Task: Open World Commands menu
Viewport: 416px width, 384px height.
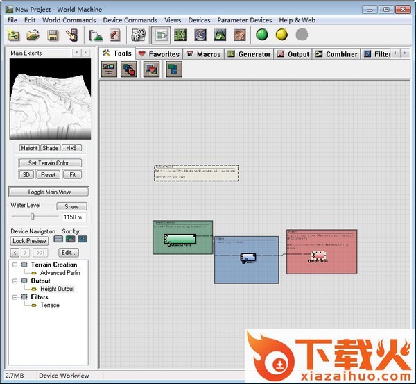Action: click(69, 20)
